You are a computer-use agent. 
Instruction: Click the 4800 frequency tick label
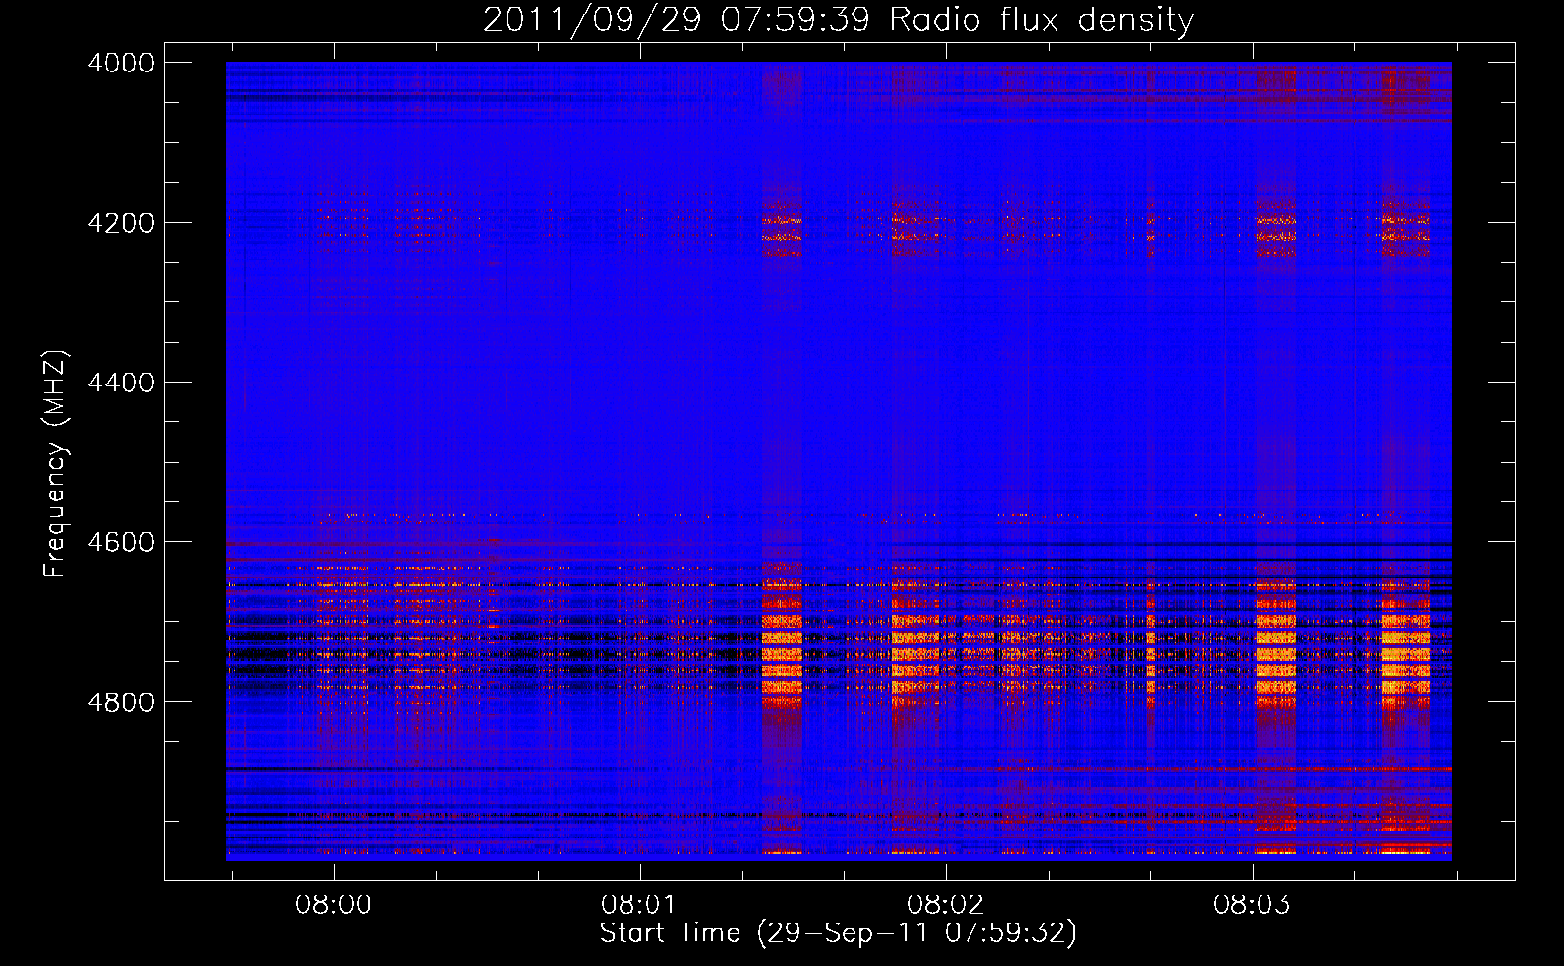[121, 701]
